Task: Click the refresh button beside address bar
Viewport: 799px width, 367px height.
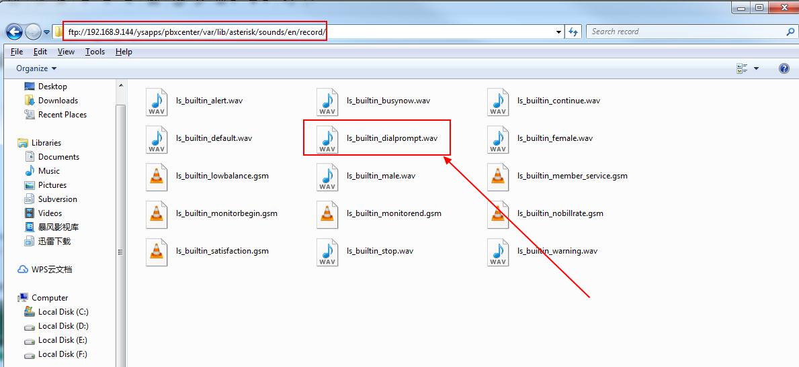Action: point(573,32)
